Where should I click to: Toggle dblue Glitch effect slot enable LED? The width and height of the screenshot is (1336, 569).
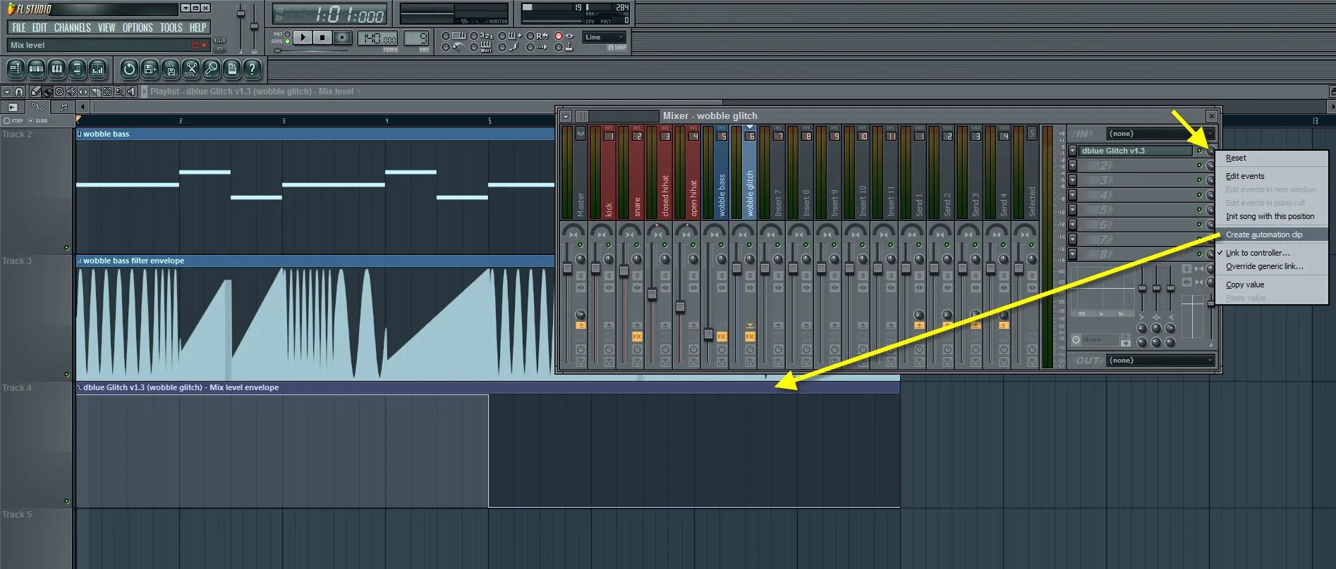point(1199,151)
